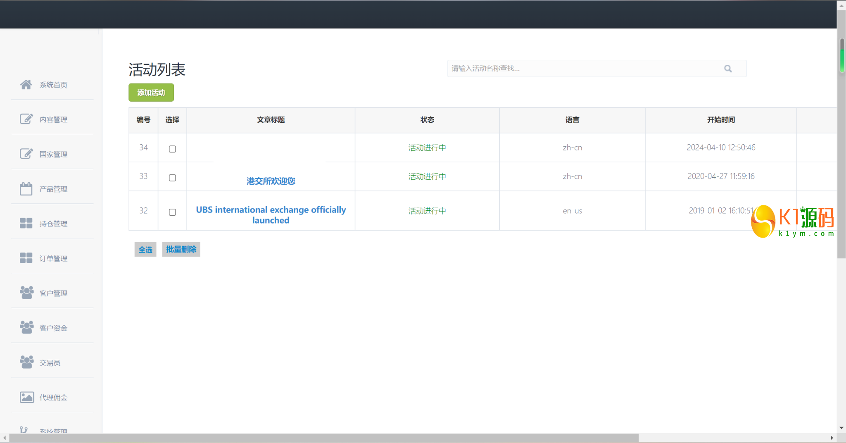Click the calendar icon beside 产品管理
This screenshot has height=443, width=846.
click(x=26, y=189)
